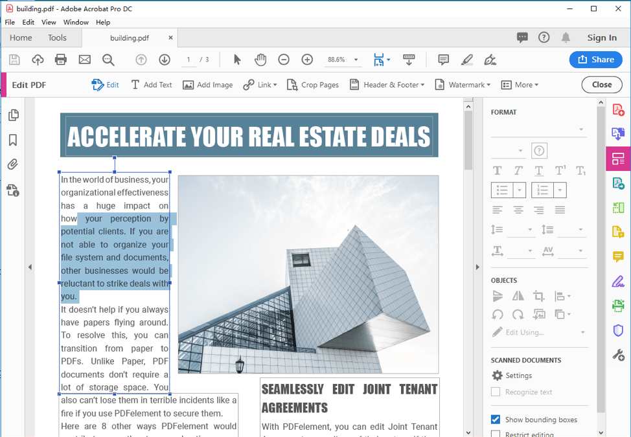Choose the Selection arrow tool
The height and width of the screenshot is (437, 631).
coord(237,60)
